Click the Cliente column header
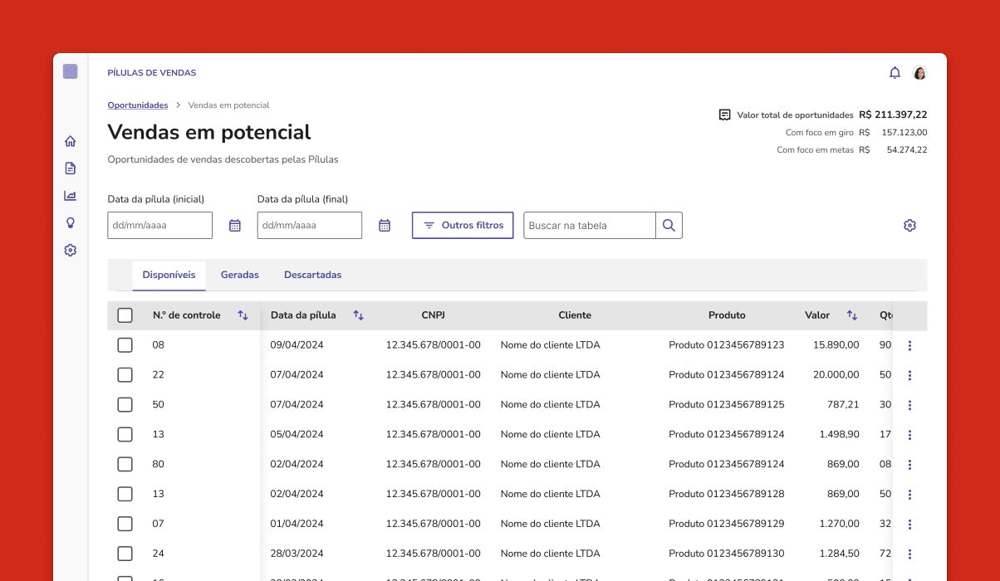Image resolution: width=1000 pixels, height=581 pixels. (575, 315)
